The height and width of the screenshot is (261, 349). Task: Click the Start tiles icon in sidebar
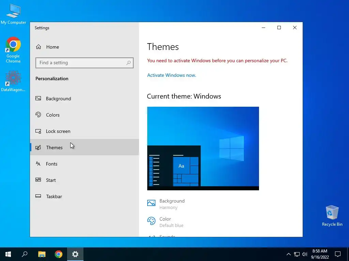38,180
